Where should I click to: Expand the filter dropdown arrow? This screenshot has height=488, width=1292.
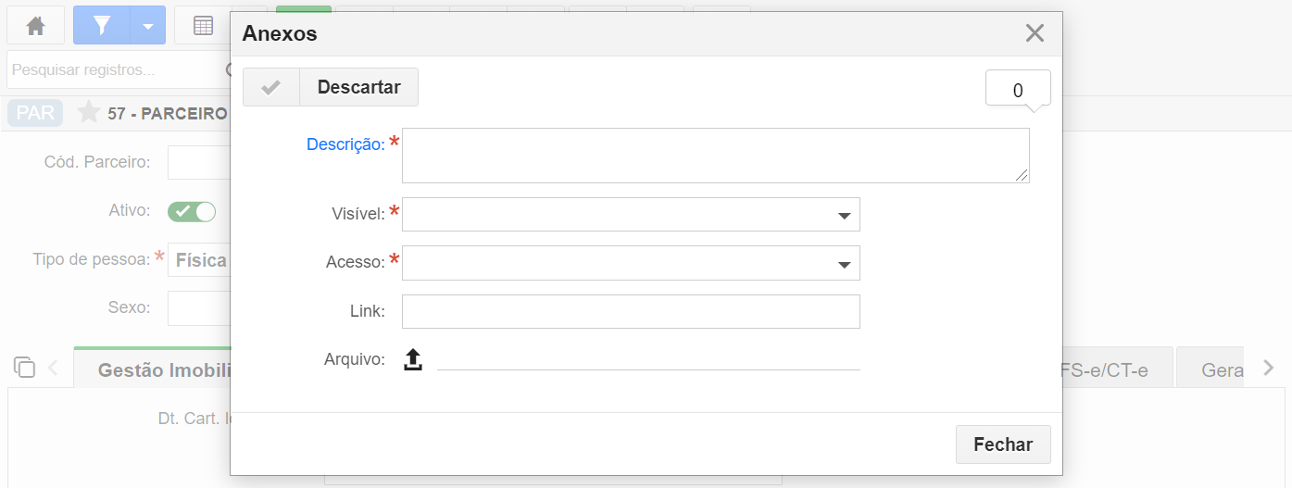(148, 25)
